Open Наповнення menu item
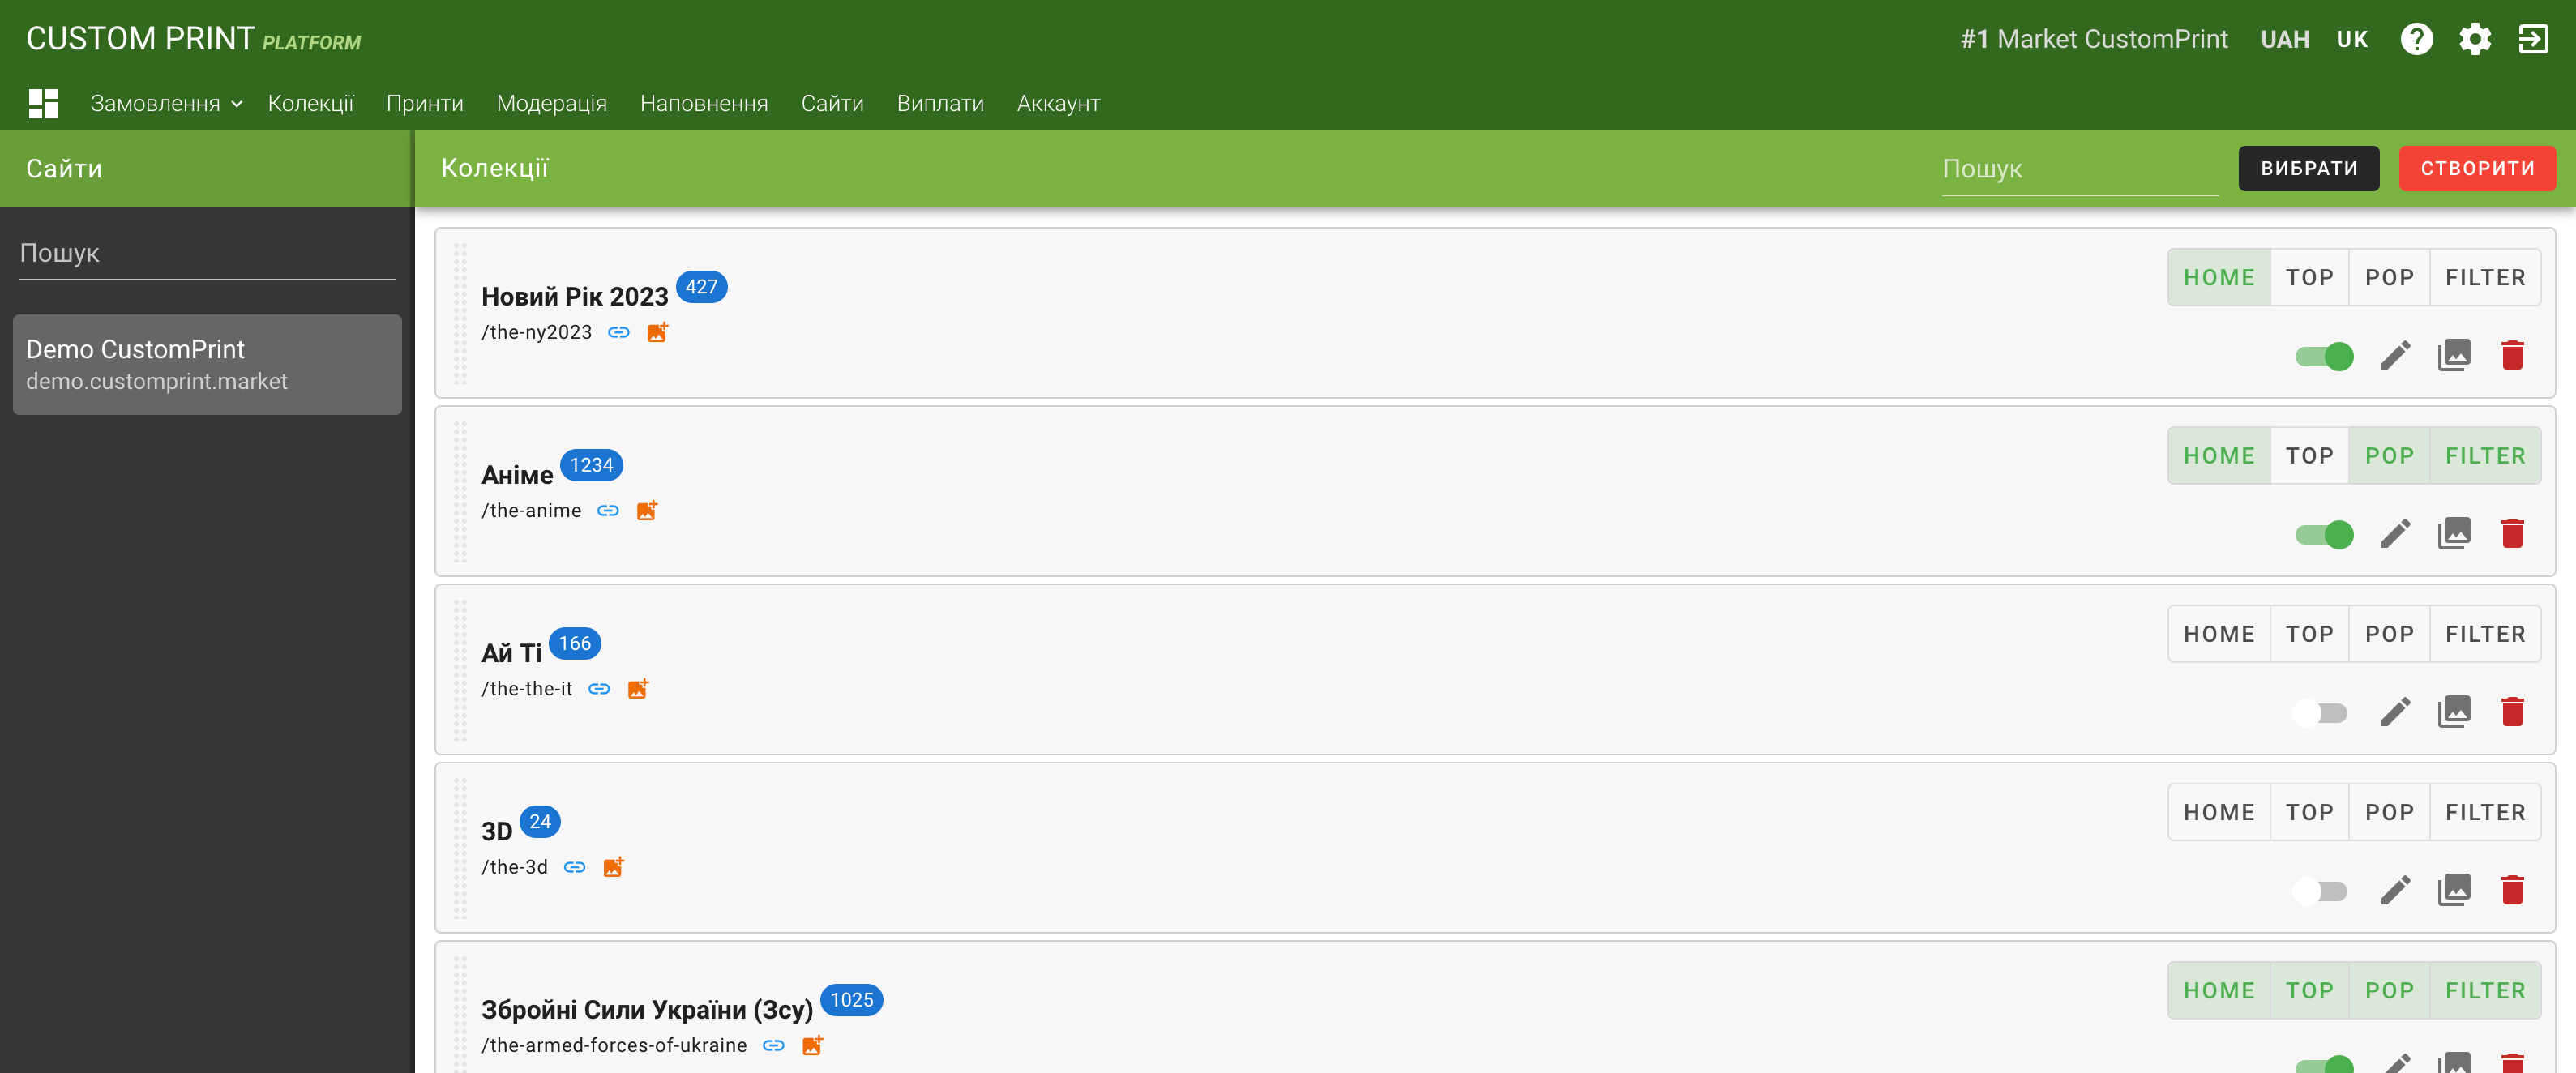 click(704, 103)
